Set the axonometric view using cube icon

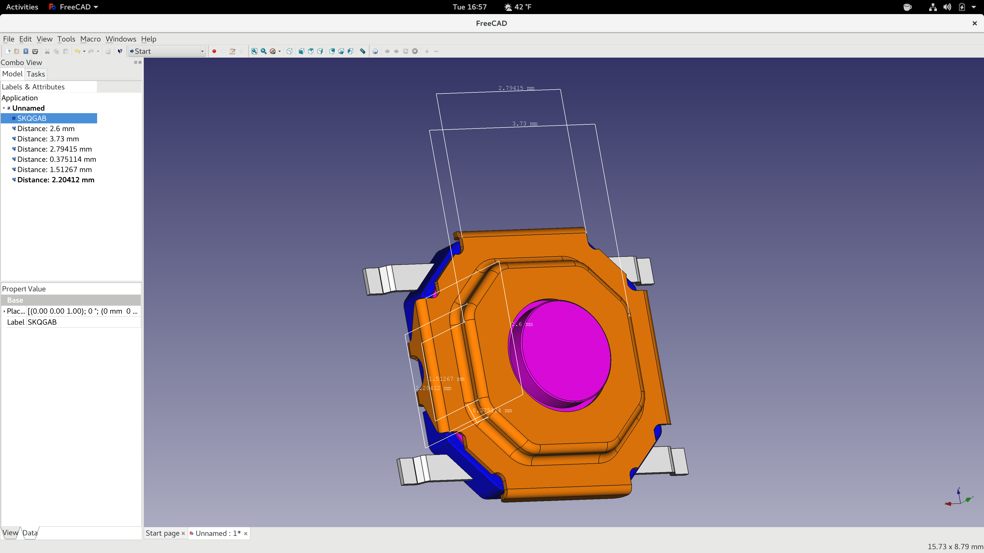tap(290, 51)
